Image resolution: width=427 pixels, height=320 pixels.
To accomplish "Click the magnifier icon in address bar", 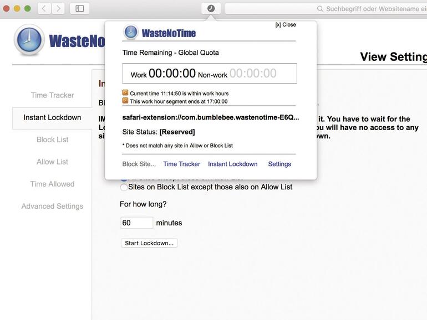I will (320, 9).
